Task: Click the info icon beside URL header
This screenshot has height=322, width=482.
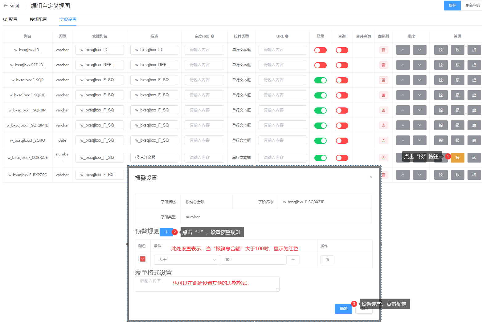Action: click(287, 36)
